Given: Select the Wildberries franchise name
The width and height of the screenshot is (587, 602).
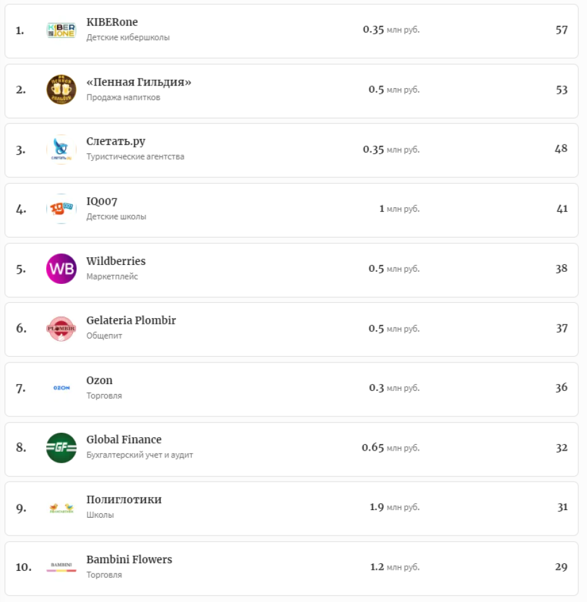Looking at the screenshot, I should pyautogui.click(x=116, y=261).
